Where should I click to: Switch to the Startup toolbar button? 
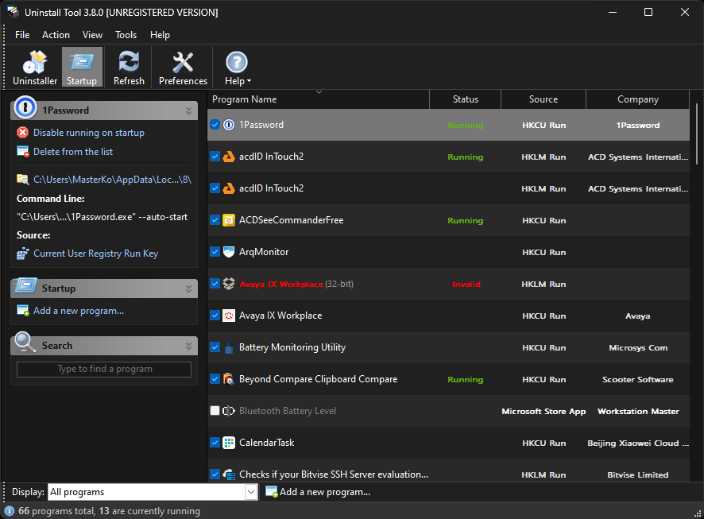(82, 68)
